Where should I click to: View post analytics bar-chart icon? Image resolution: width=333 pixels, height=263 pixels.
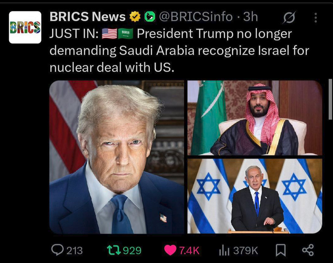click(x=224, y=250)
